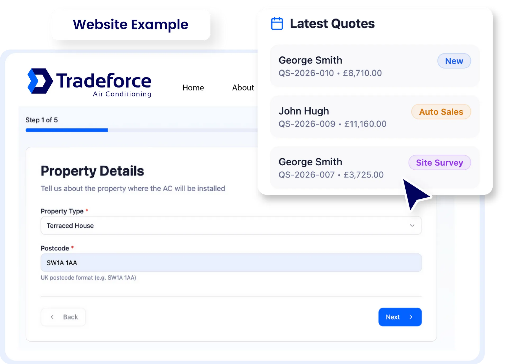Click the red asterisk next to Postcode
Screen dimensions: 508x364
click(x=72, y=247)
